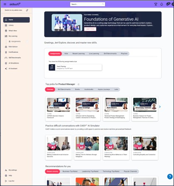Click the Assignments clipboard icon in the sidebar
Image resolution: width=174 pixels, height=186 pixels.
[x=10, y=42]
